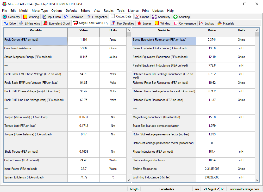Switch to the Graphs tab
263x192 pixels.
[142, 17]
